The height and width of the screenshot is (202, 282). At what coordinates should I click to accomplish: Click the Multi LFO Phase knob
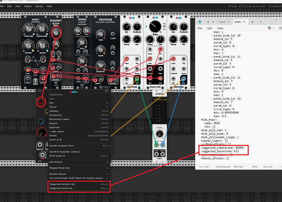pyautogui.click(x=150, y=39)
